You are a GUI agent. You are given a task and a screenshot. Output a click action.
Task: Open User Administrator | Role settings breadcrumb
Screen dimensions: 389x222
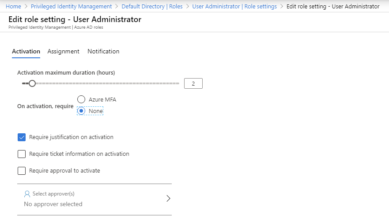click(234, 7)
